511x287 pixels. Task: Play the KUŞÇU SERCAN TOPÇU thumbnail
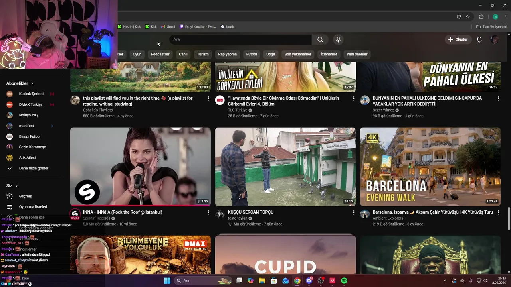(x=285, y=167)
